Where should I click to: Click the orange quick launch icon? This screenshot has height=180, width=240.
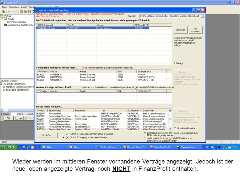[33, 147]
